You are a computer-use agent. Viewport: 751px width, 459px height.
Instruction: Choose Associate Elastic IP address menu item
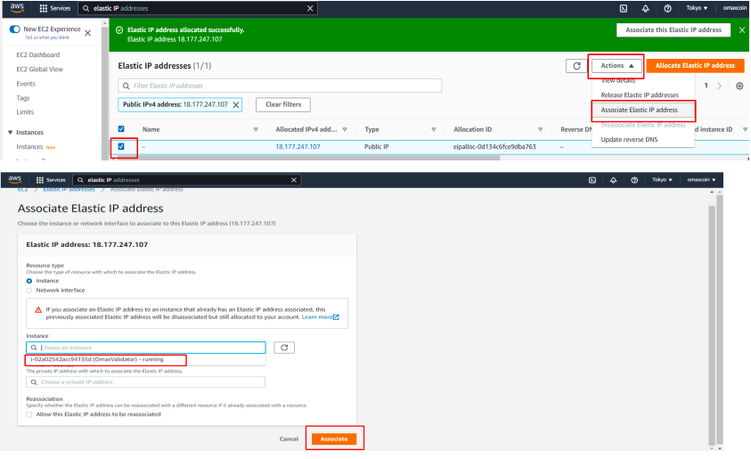pyautogui.click(x=640, y=110)
